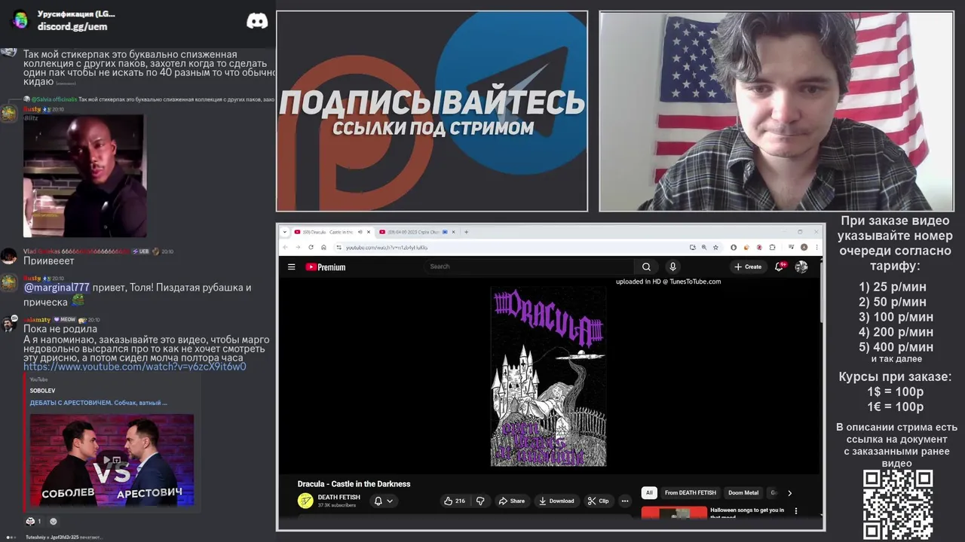The width and height of the screenshot is (965, 542).
Task: Click the video title Dracula - Castle in the Darkness
Action: tap(354, 484)
